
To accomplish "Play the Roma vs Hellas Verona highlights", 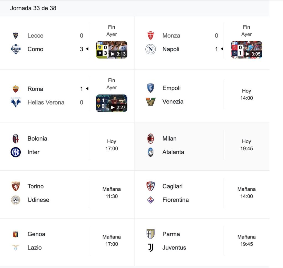I will (x=112, y=103).
